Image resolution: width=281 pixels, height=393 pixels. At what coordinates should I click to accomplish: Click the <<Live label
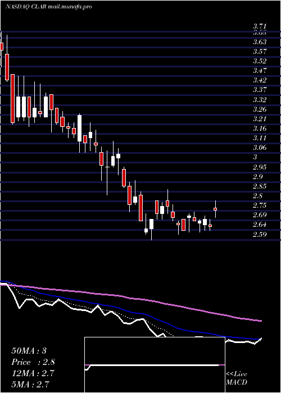tap(237, 374)
